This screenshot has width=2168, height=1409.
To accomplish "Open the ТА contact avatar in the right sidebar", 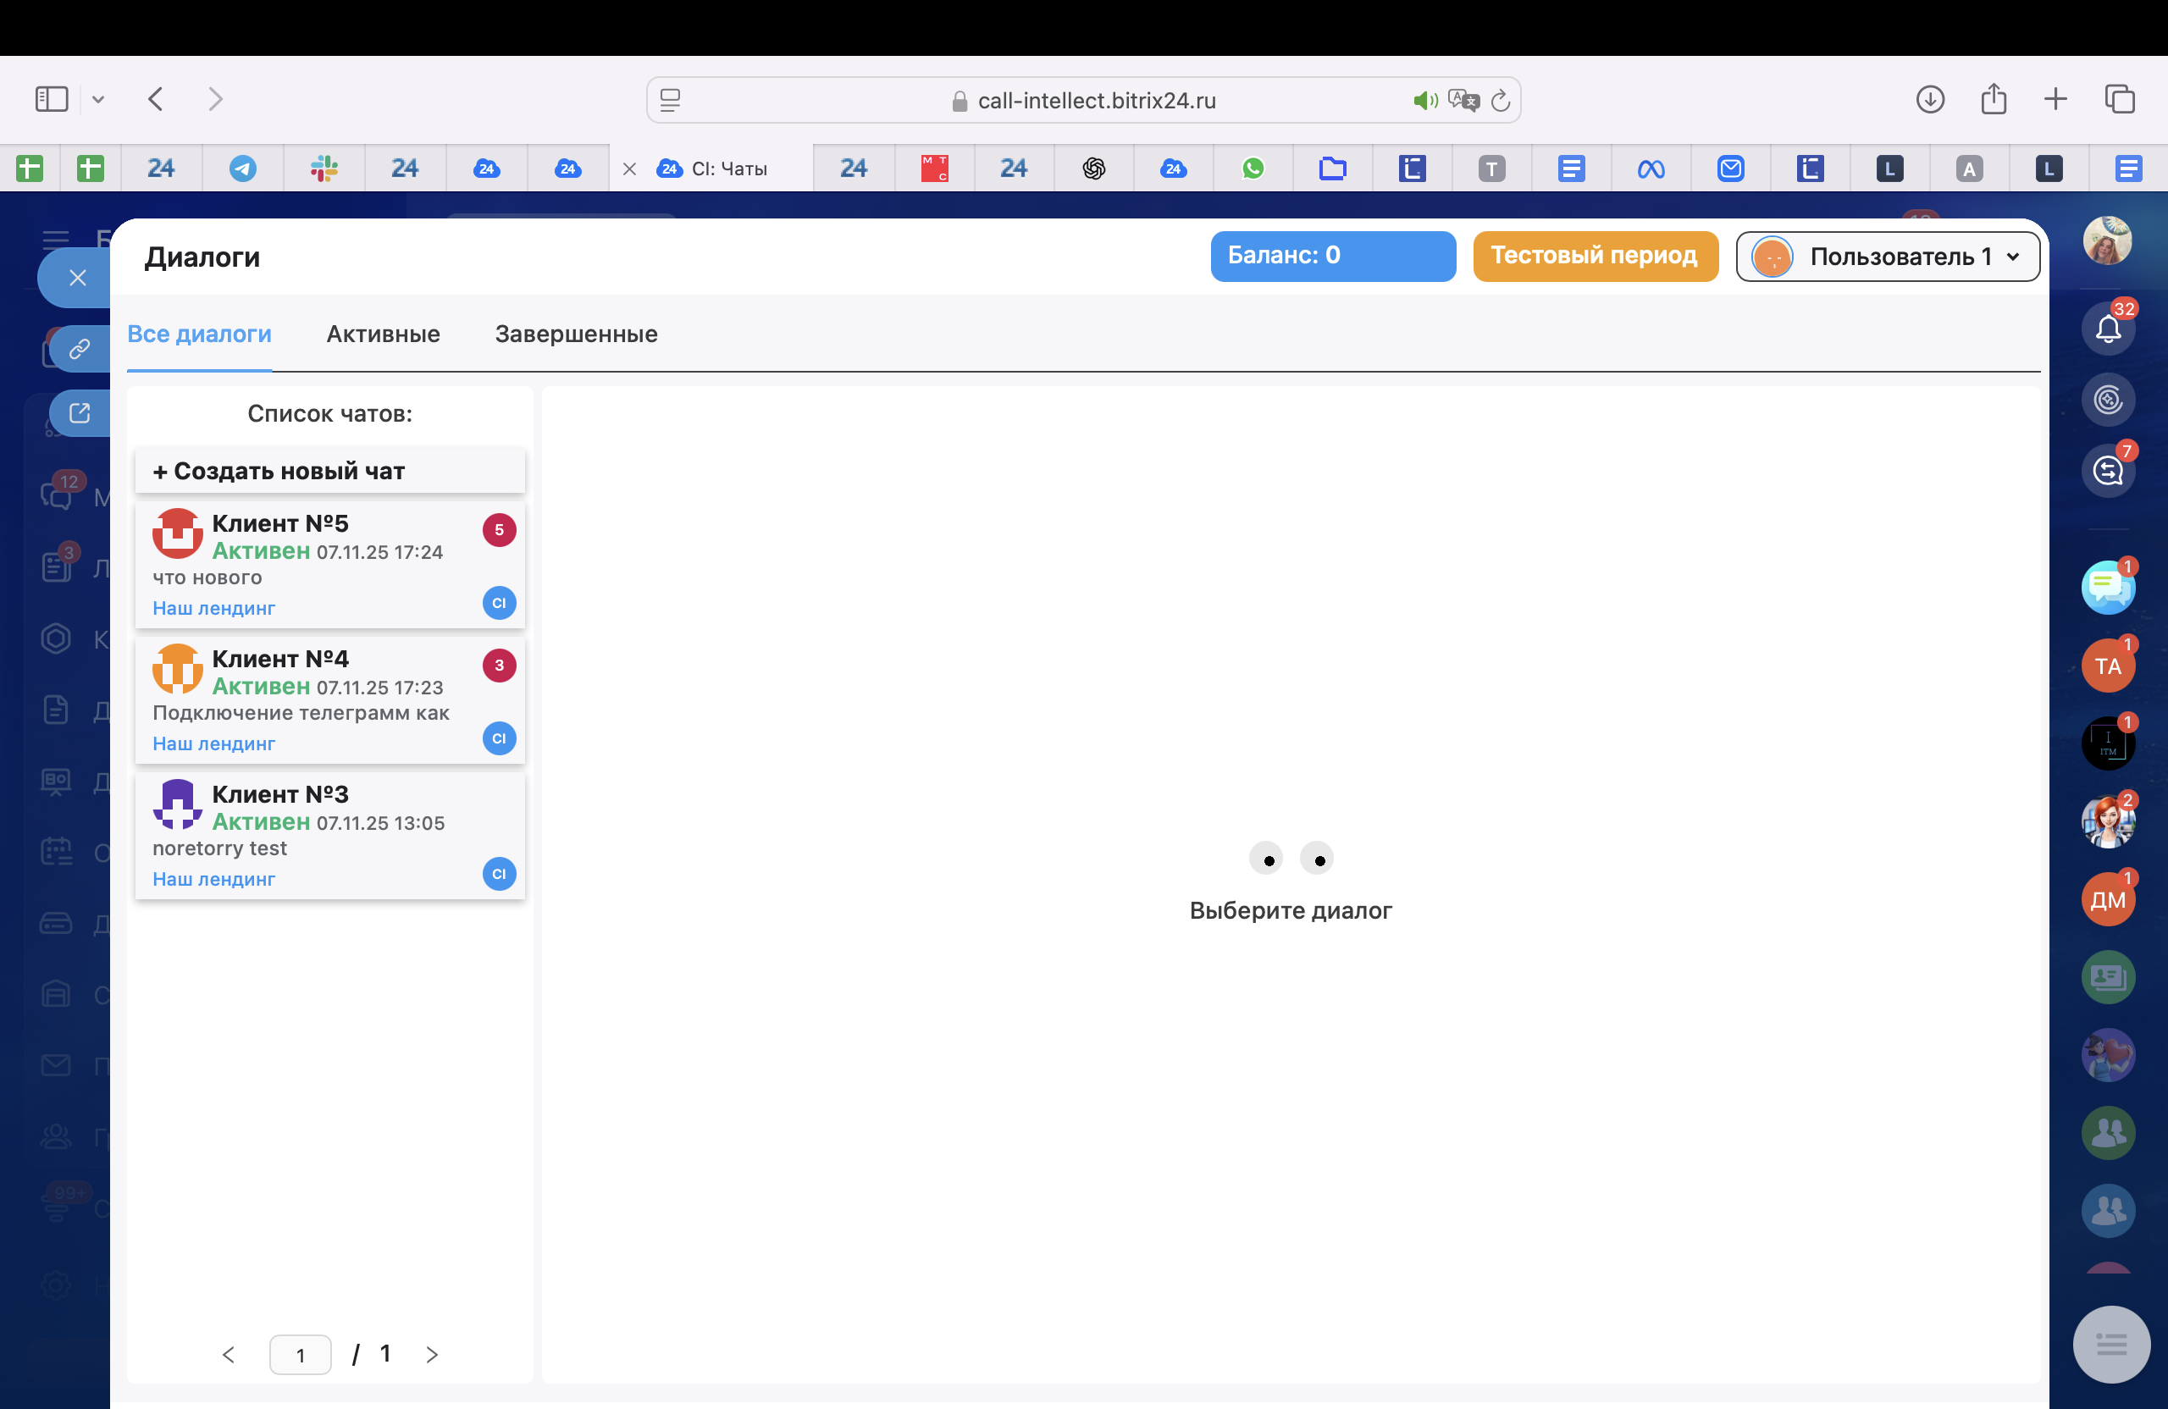I will point(2107,666).
